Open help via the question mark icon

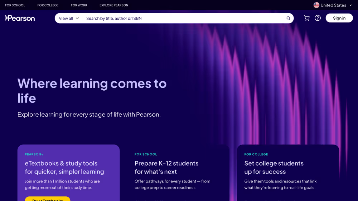[318, 18]
